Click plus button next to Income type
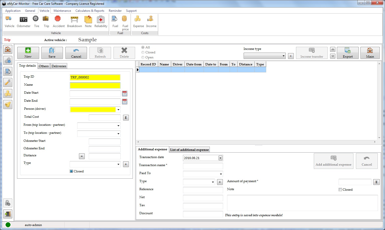This screenshot has width=385, height=230. pyautogui.click(x=291, y=56)
